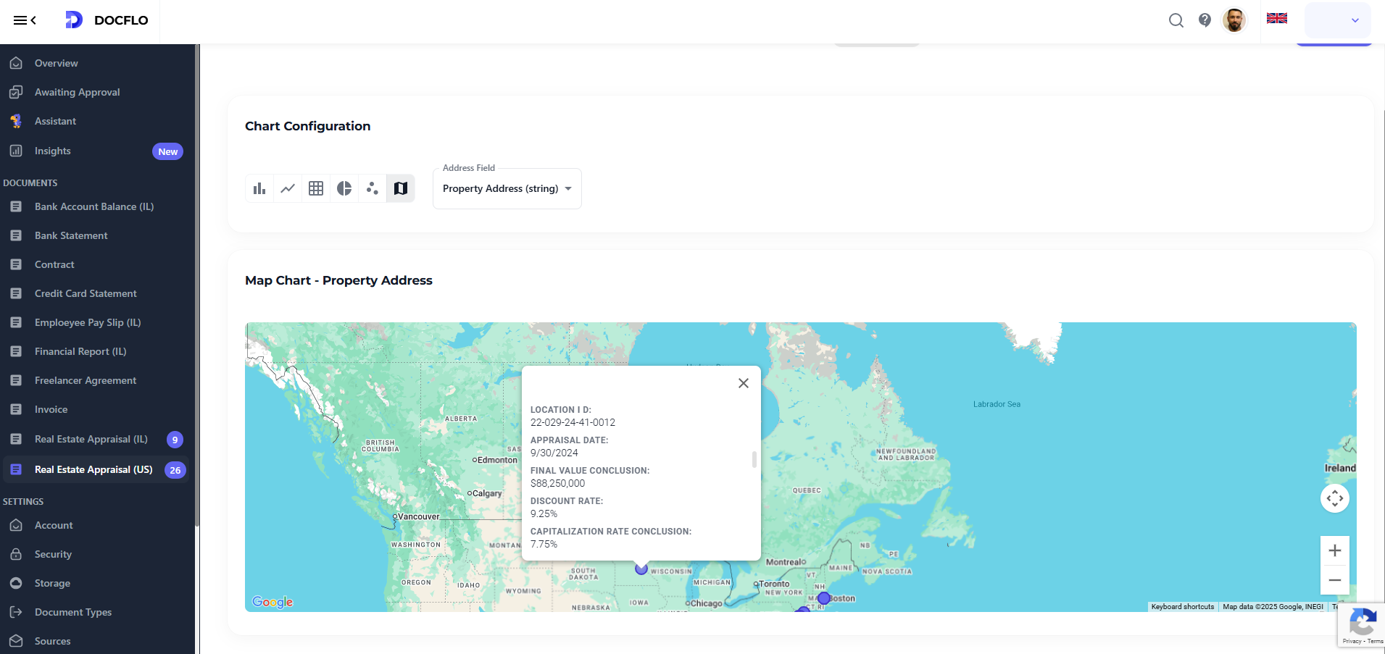
Task: Click the user avatar photo
Action: (x=1234, y=20)
